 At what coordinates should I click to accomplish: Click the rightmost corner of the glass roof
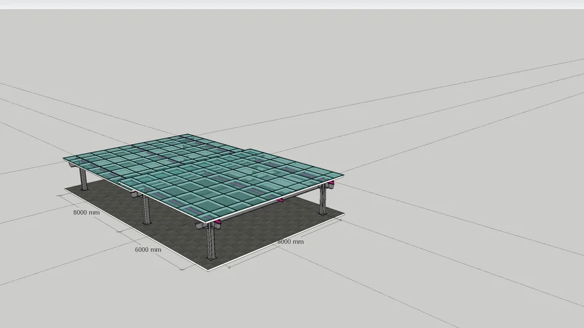pos(343,176)
